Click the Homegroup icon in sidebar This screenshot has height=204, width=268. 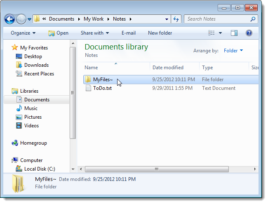click(15, 143)
